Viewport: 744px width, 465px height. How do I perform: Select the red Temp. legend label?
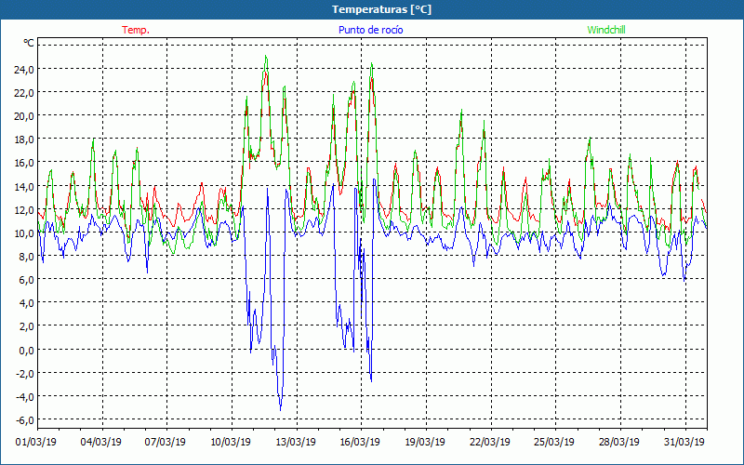tap(136, 30)
